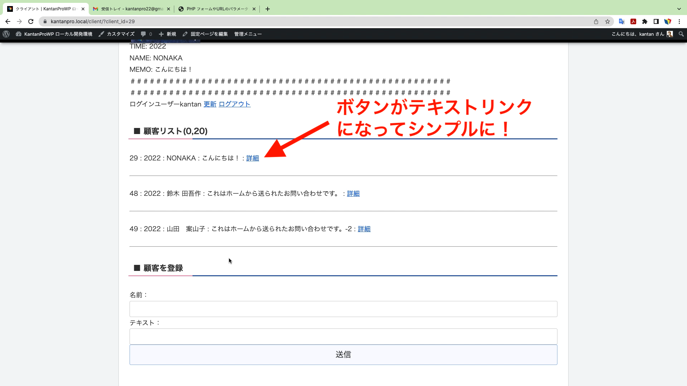Open カスタマイズ in admin bar
This screenshot has height=386, width=687.
(117, 34)
